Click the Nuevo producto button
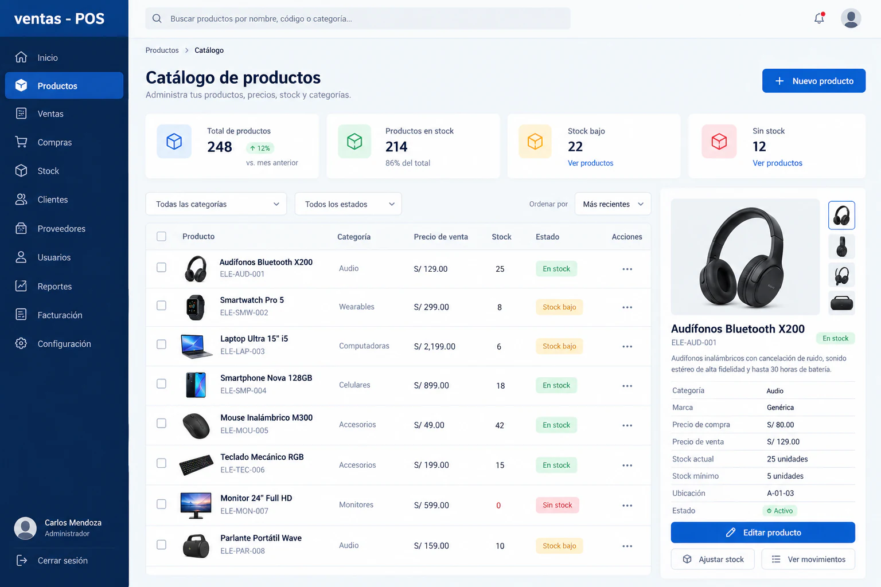Image resolution: width=881 pixels, height=587 pixels. [813, 81]
